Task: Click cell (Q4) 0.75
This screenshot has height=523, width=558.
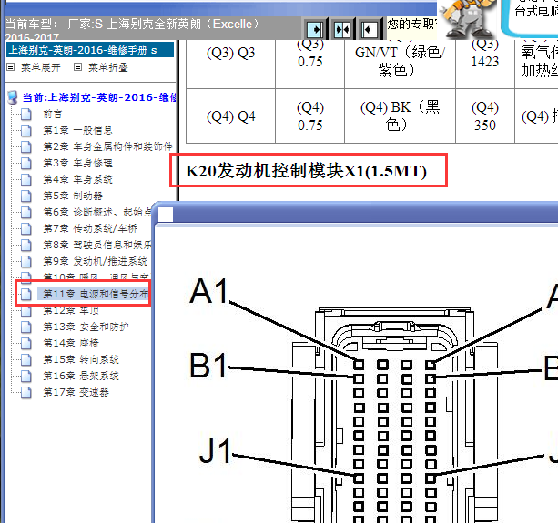Action: (x=310, y=116)
